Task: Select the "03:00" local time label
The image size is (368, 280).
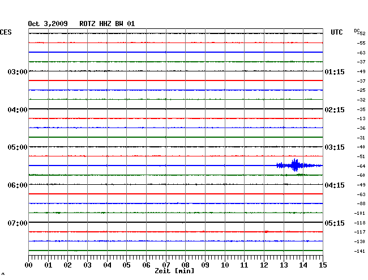Action: (18, 71)
